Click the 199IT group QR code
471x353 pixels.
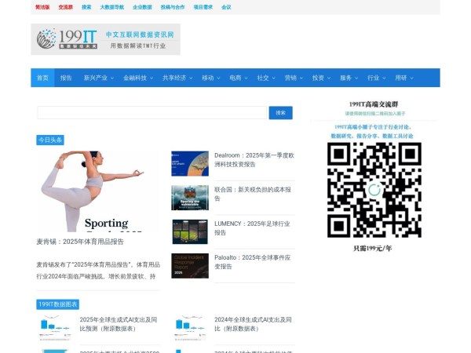click(x=374, y=190)
